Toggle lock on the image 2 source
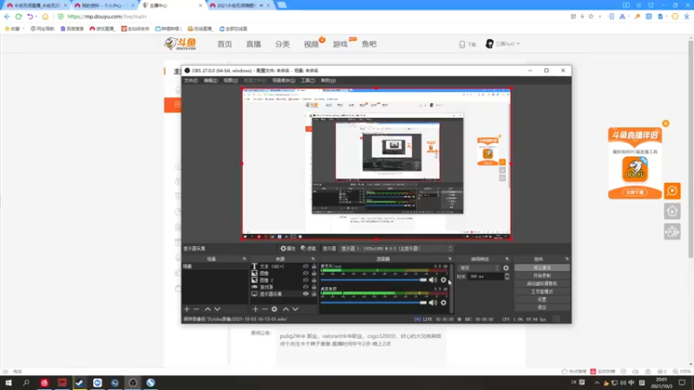Viewport: 694px width, 390px height. 314,280
